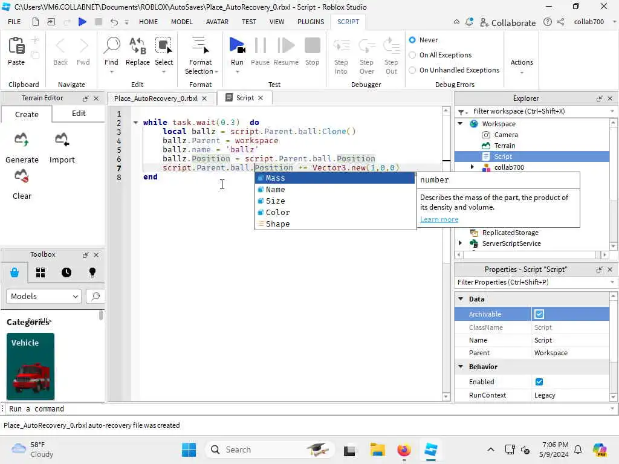619x464 pixels.
Task: Select the Vehicle category thumbnail
Action: click(x=30, y=367)
